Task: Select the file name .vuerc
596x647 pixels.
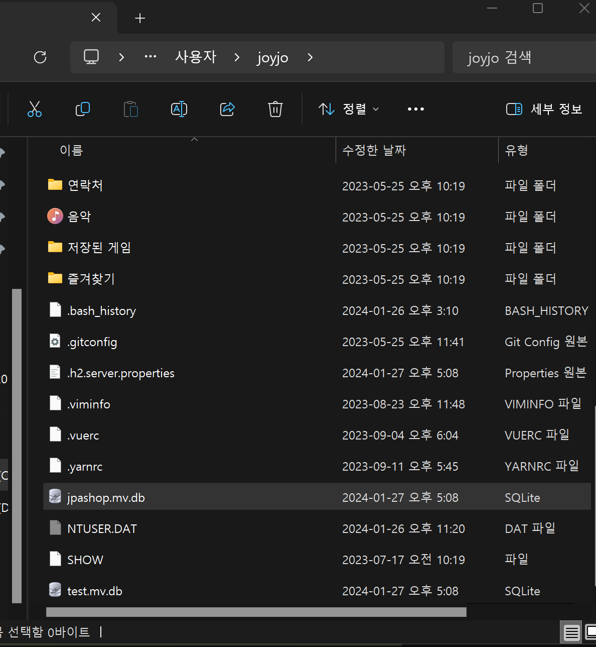Action: click(83, 436)
